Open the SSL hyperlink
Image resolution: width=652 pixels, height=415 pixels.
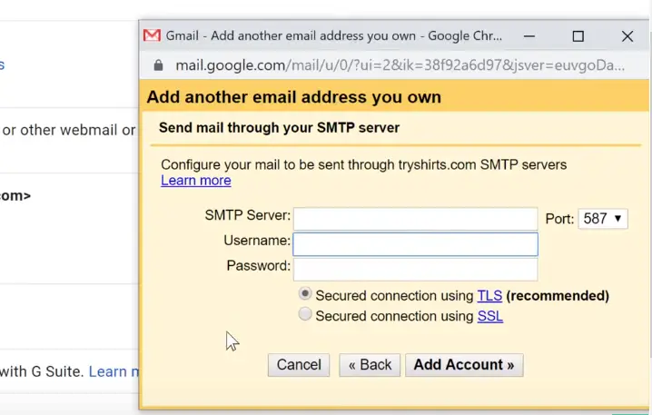coord(489,316)
